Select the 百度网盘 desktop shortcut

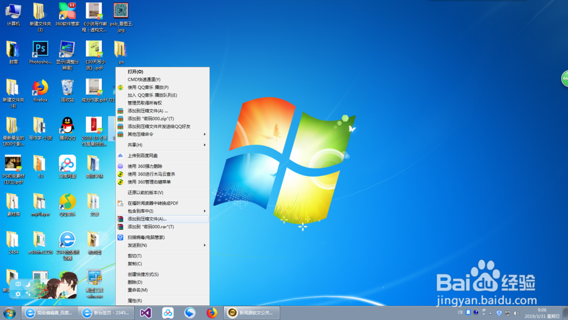68,167
